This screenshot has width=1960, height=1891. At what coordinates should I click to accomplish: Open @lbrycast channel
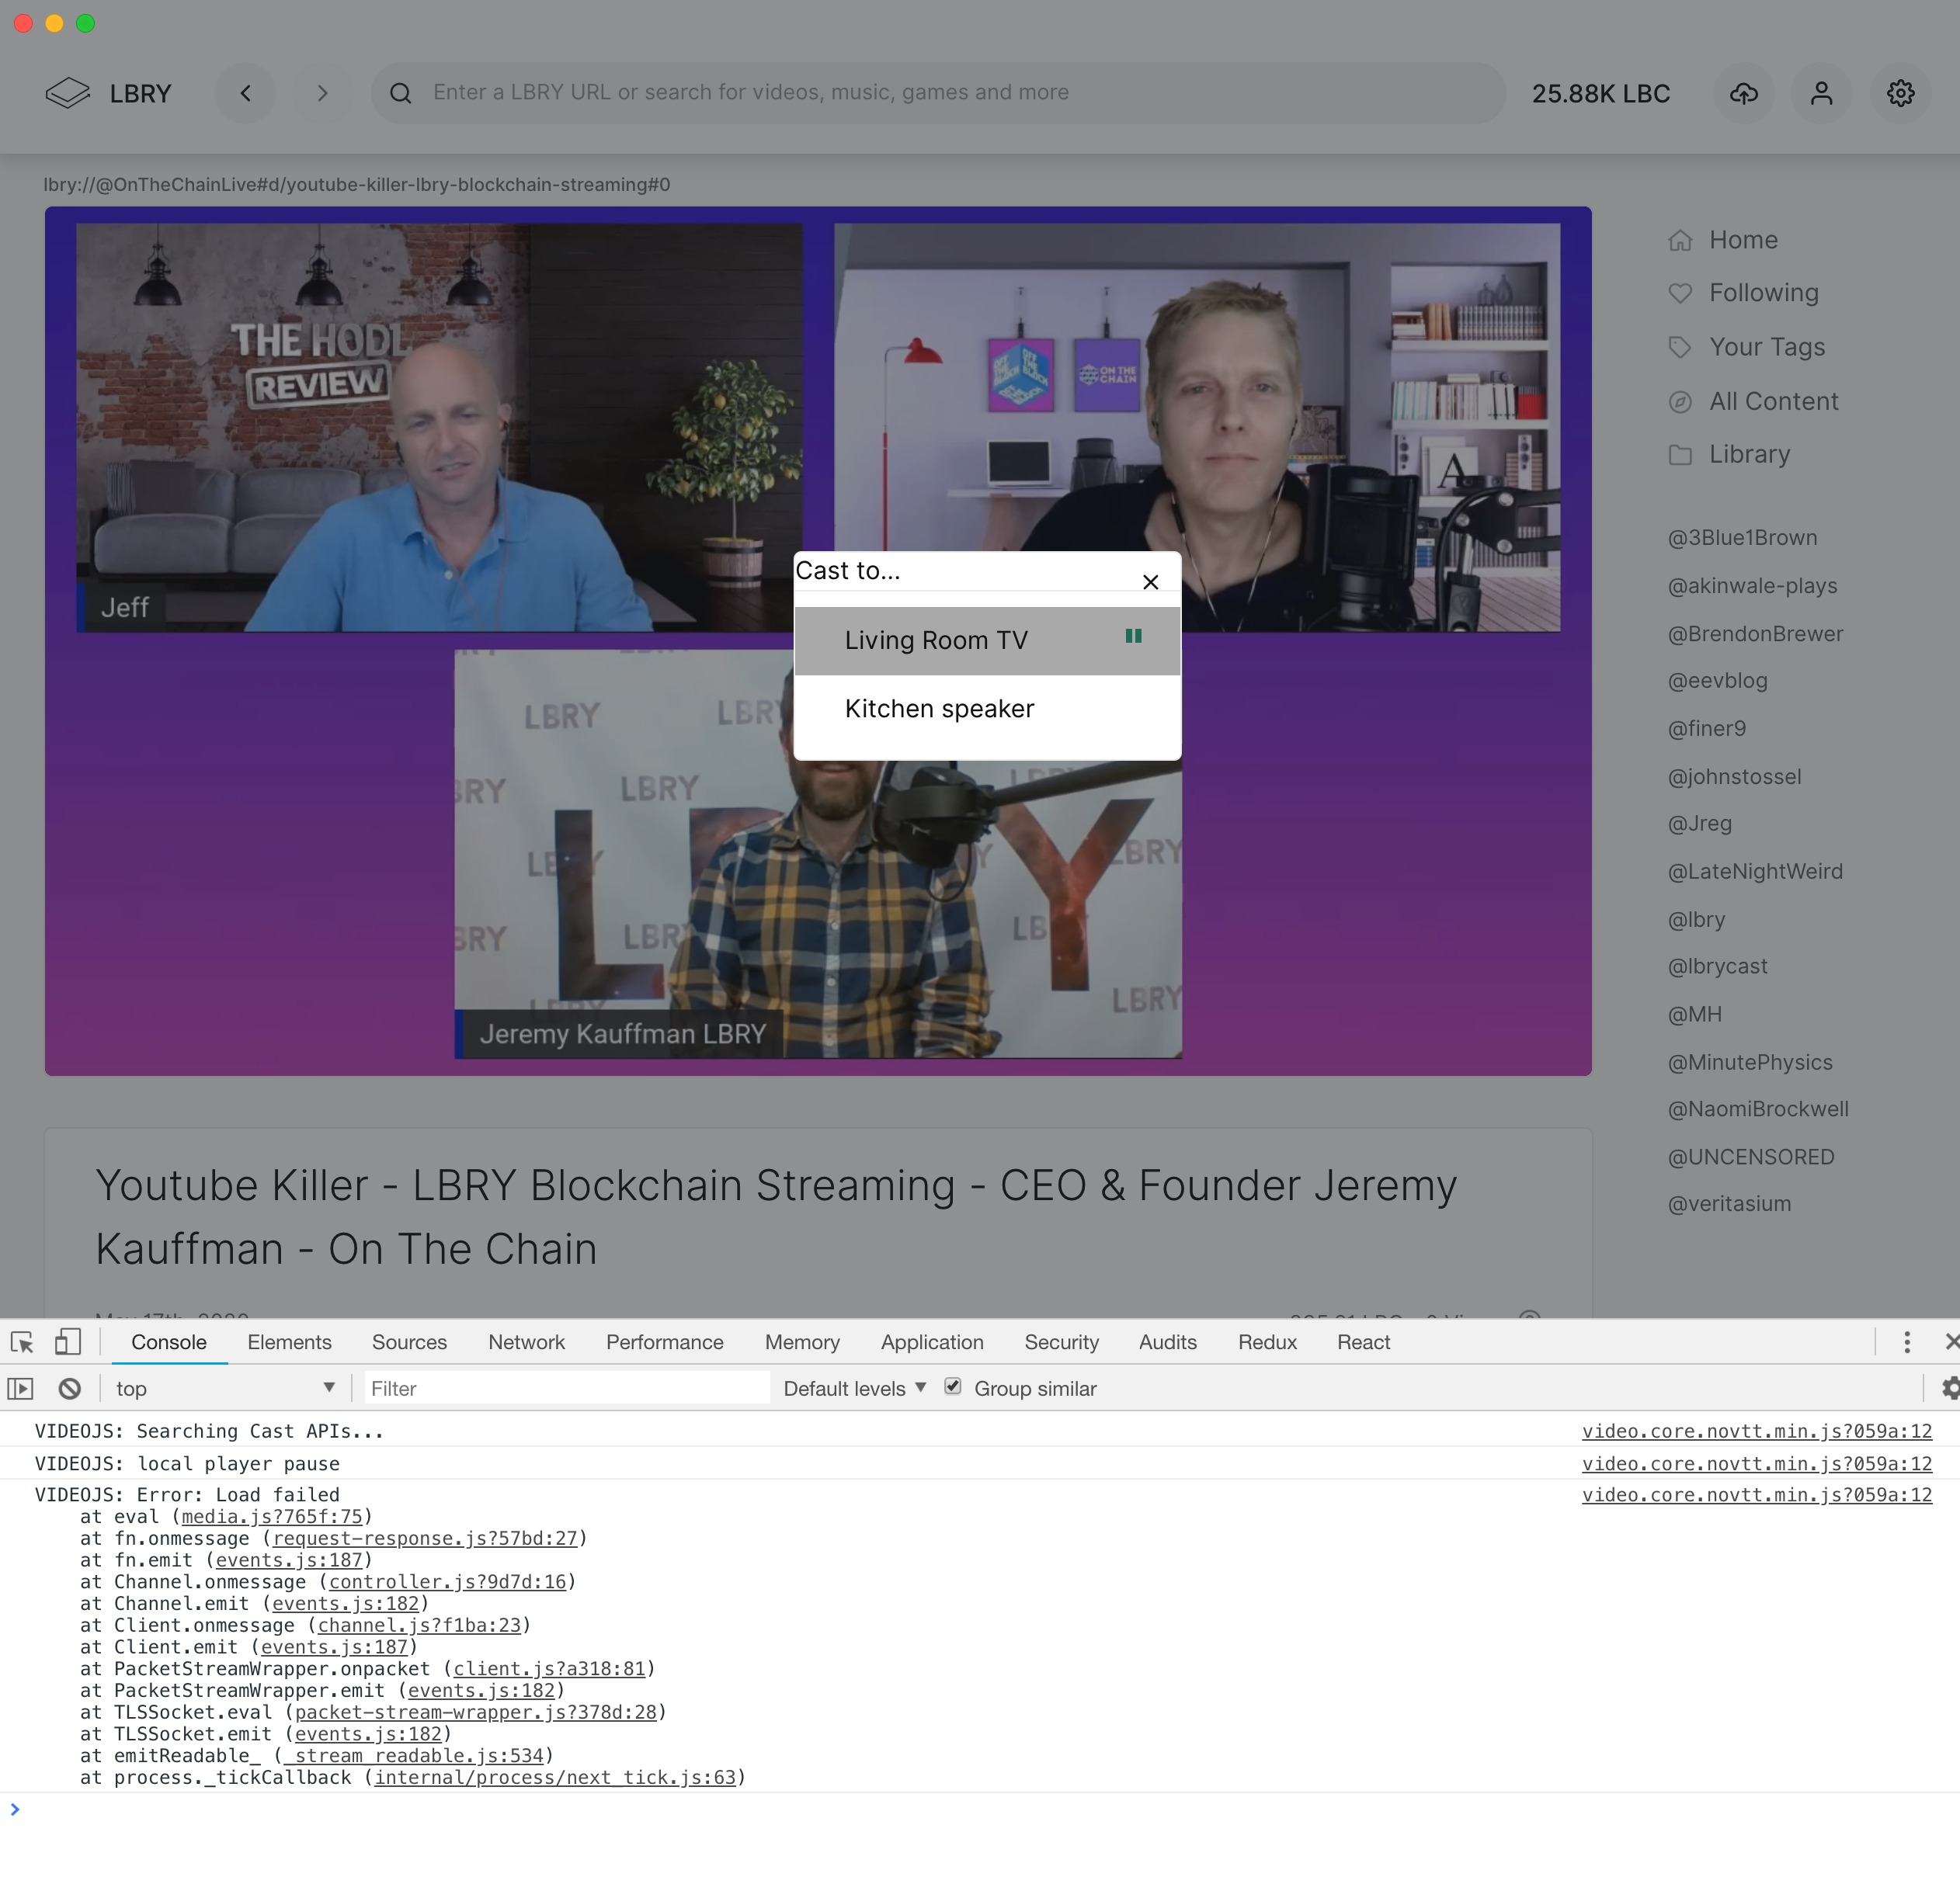click(1717, 966)
